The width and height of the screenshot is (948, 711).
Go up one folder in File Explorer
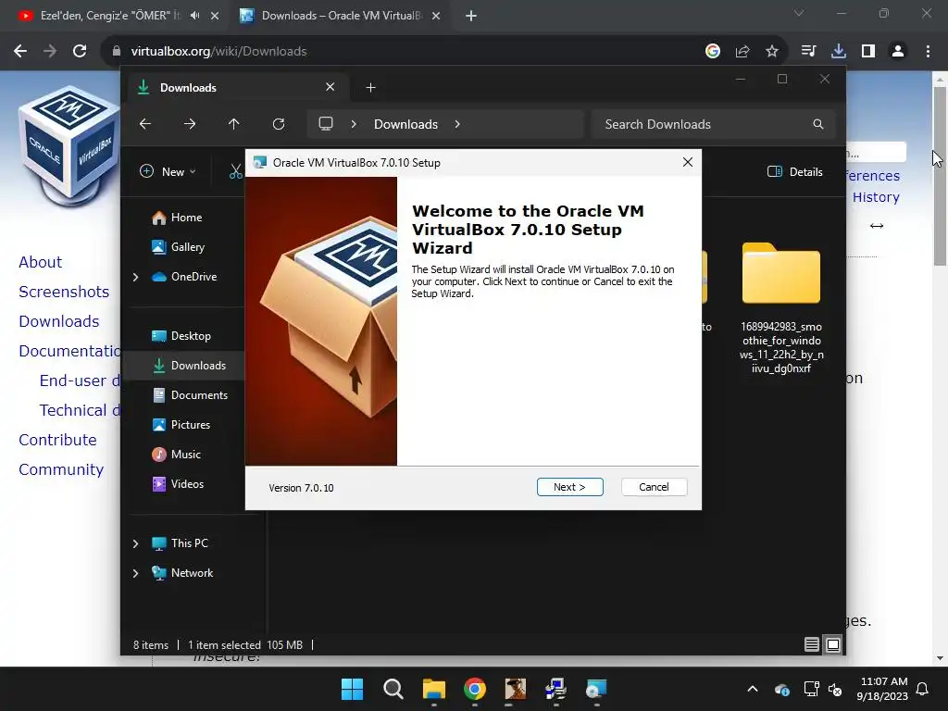click(234, 124)
